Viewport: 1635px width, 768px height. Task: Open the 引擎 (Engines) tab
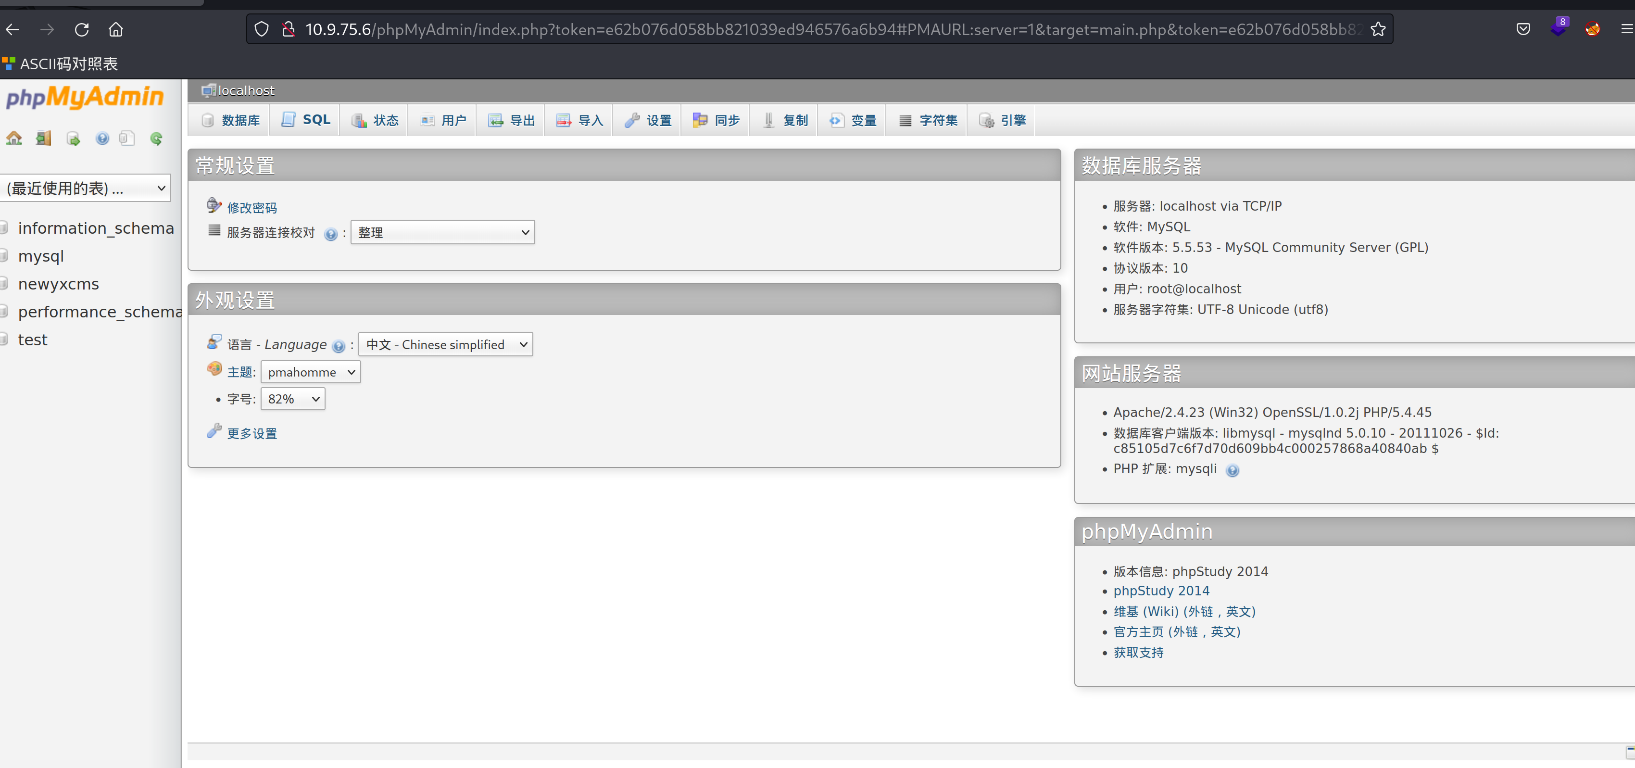(x=1002, y=121)
